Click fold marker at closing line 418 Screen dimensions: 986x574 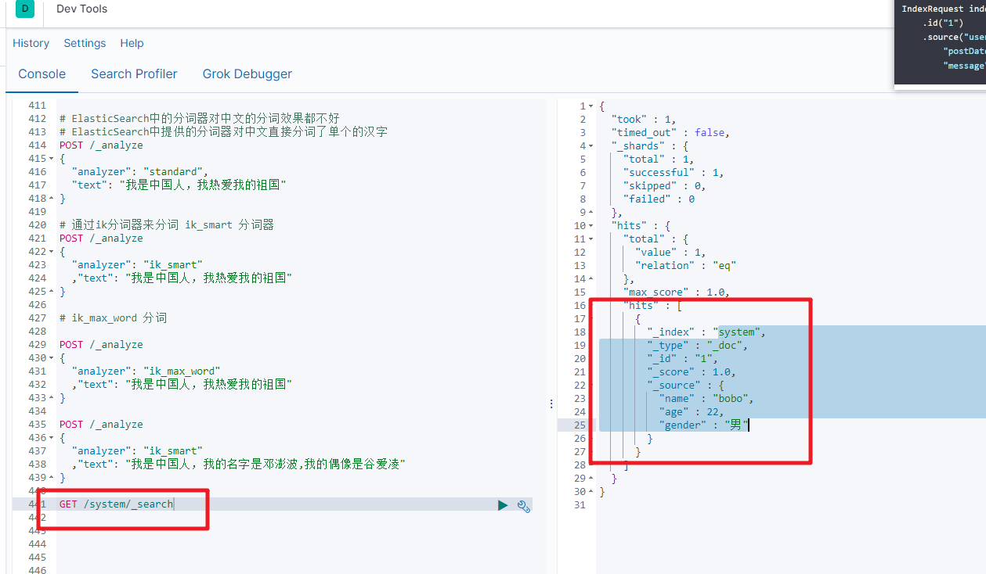click(52, 198)
